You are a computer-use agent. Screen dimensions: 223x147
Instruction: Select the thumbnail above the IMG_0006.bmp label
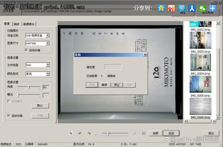[x=200, y=106]
